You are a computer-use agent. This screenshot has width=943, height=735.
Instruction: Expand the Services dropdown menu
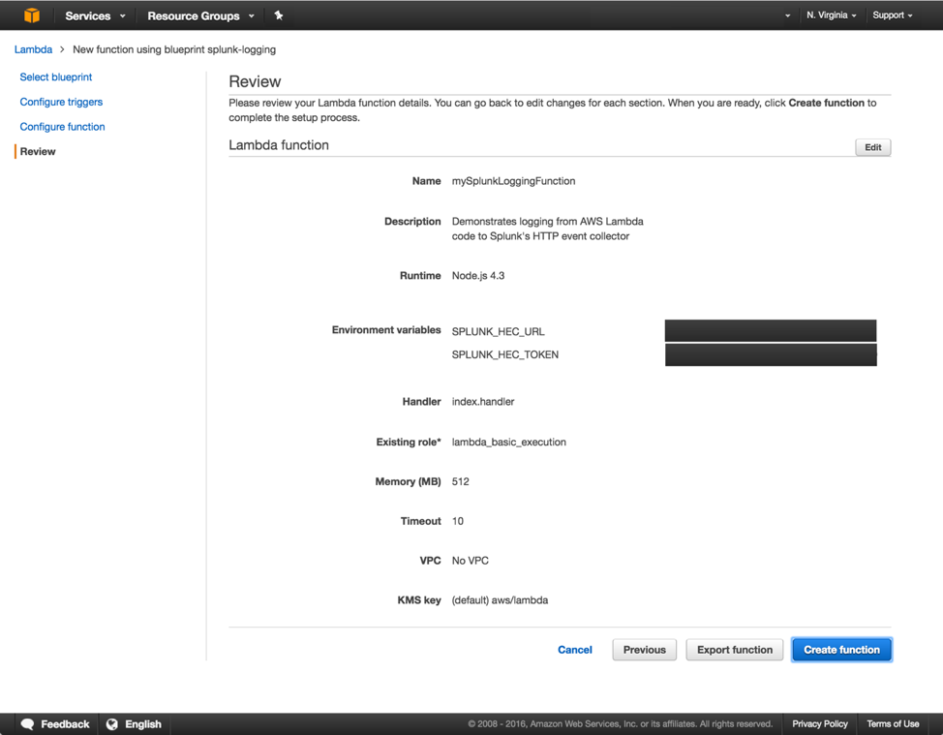click(x=95, y=15)
